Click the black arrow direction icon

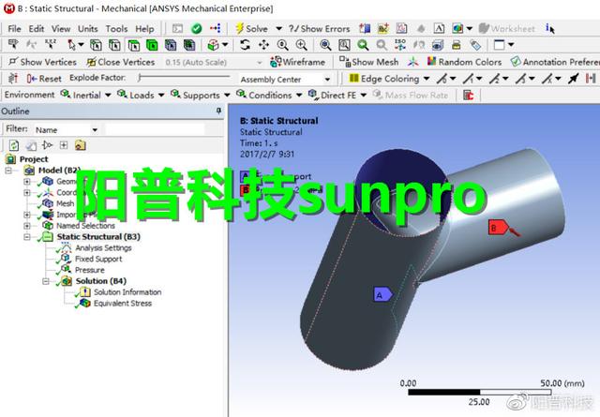(573, 79)
